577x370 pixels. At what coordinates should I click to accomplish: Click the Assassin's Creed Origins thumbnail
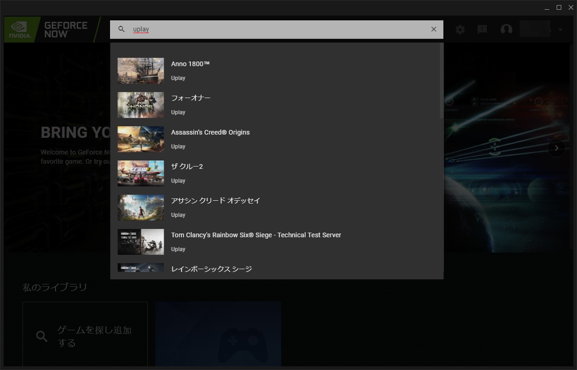[x=141, y=139]
